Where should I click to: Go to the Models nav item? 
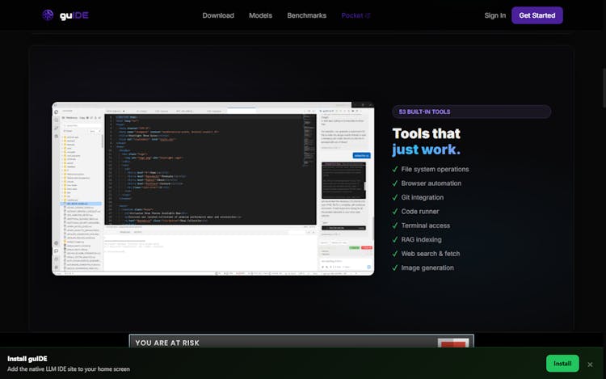pyautogui.click(x=260, y=15)
